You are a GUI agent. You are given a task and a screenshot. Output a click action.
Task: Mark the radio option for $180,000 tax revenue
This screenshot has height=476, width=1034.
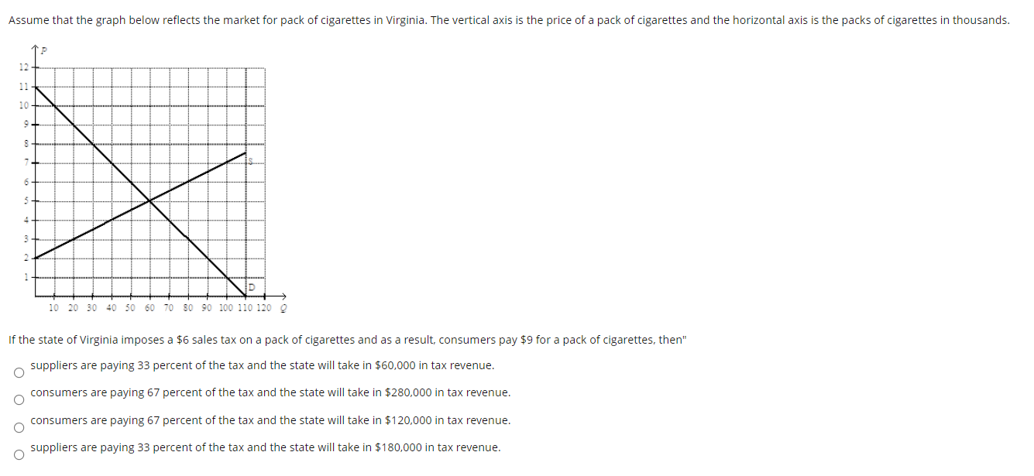click(x=17, y=456)
